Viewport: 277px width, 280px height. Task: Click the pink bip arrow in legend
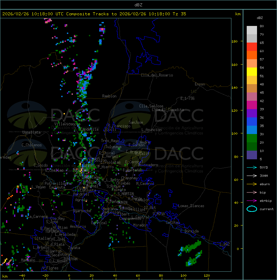252,192
